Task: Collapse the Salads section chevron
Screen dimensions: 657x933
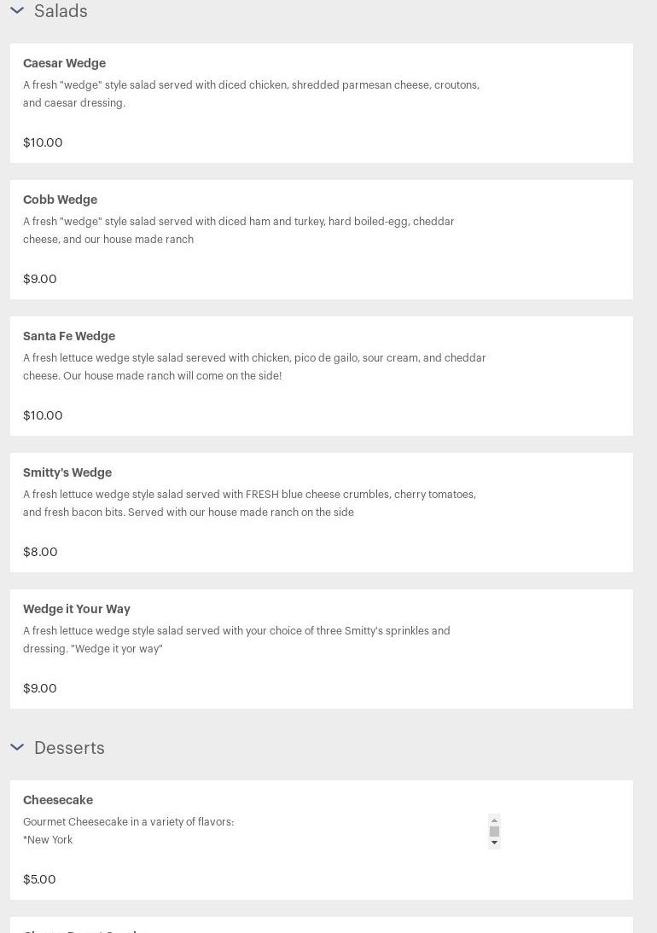Action: pos(17,11)
